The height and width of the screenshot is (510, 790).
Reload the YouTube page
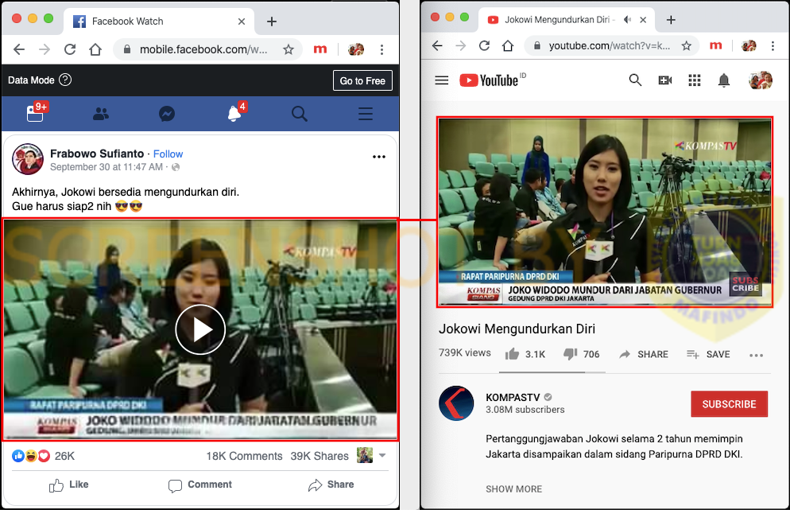click(484, 46)
